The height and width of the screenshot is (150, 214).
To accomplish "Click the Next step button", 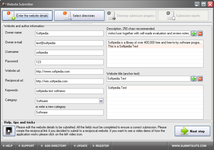I will [x=192, y=131].
